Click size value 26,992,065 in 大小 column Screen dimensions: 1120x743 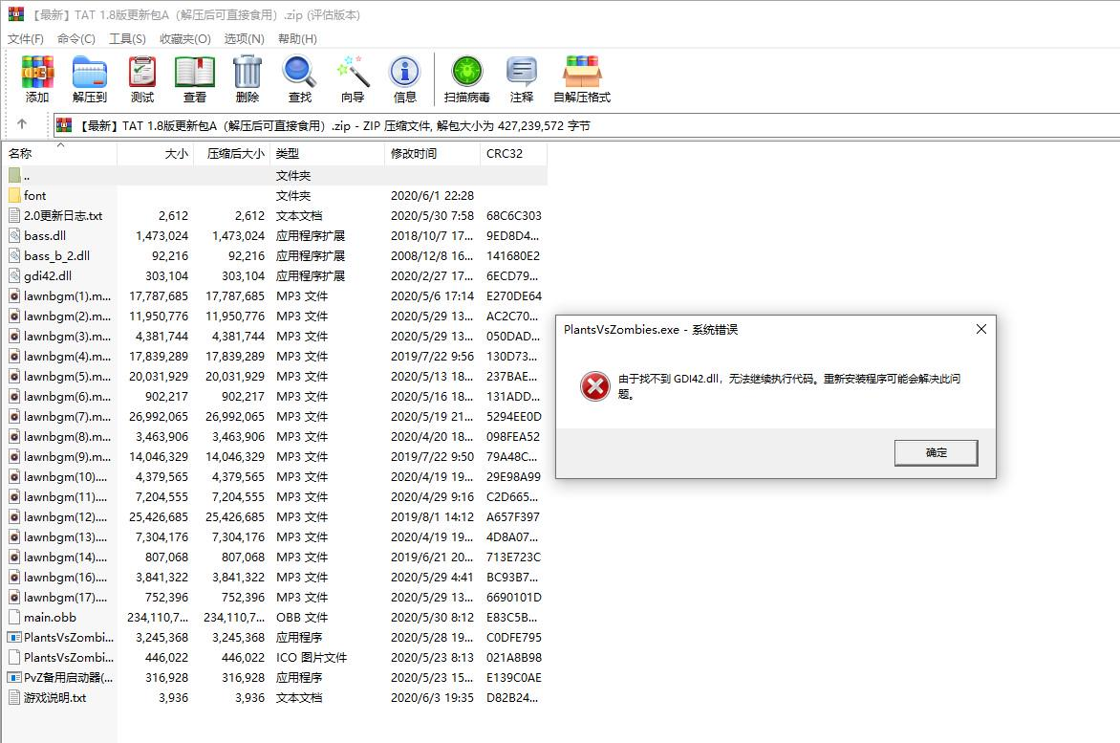tap(159, 416)
